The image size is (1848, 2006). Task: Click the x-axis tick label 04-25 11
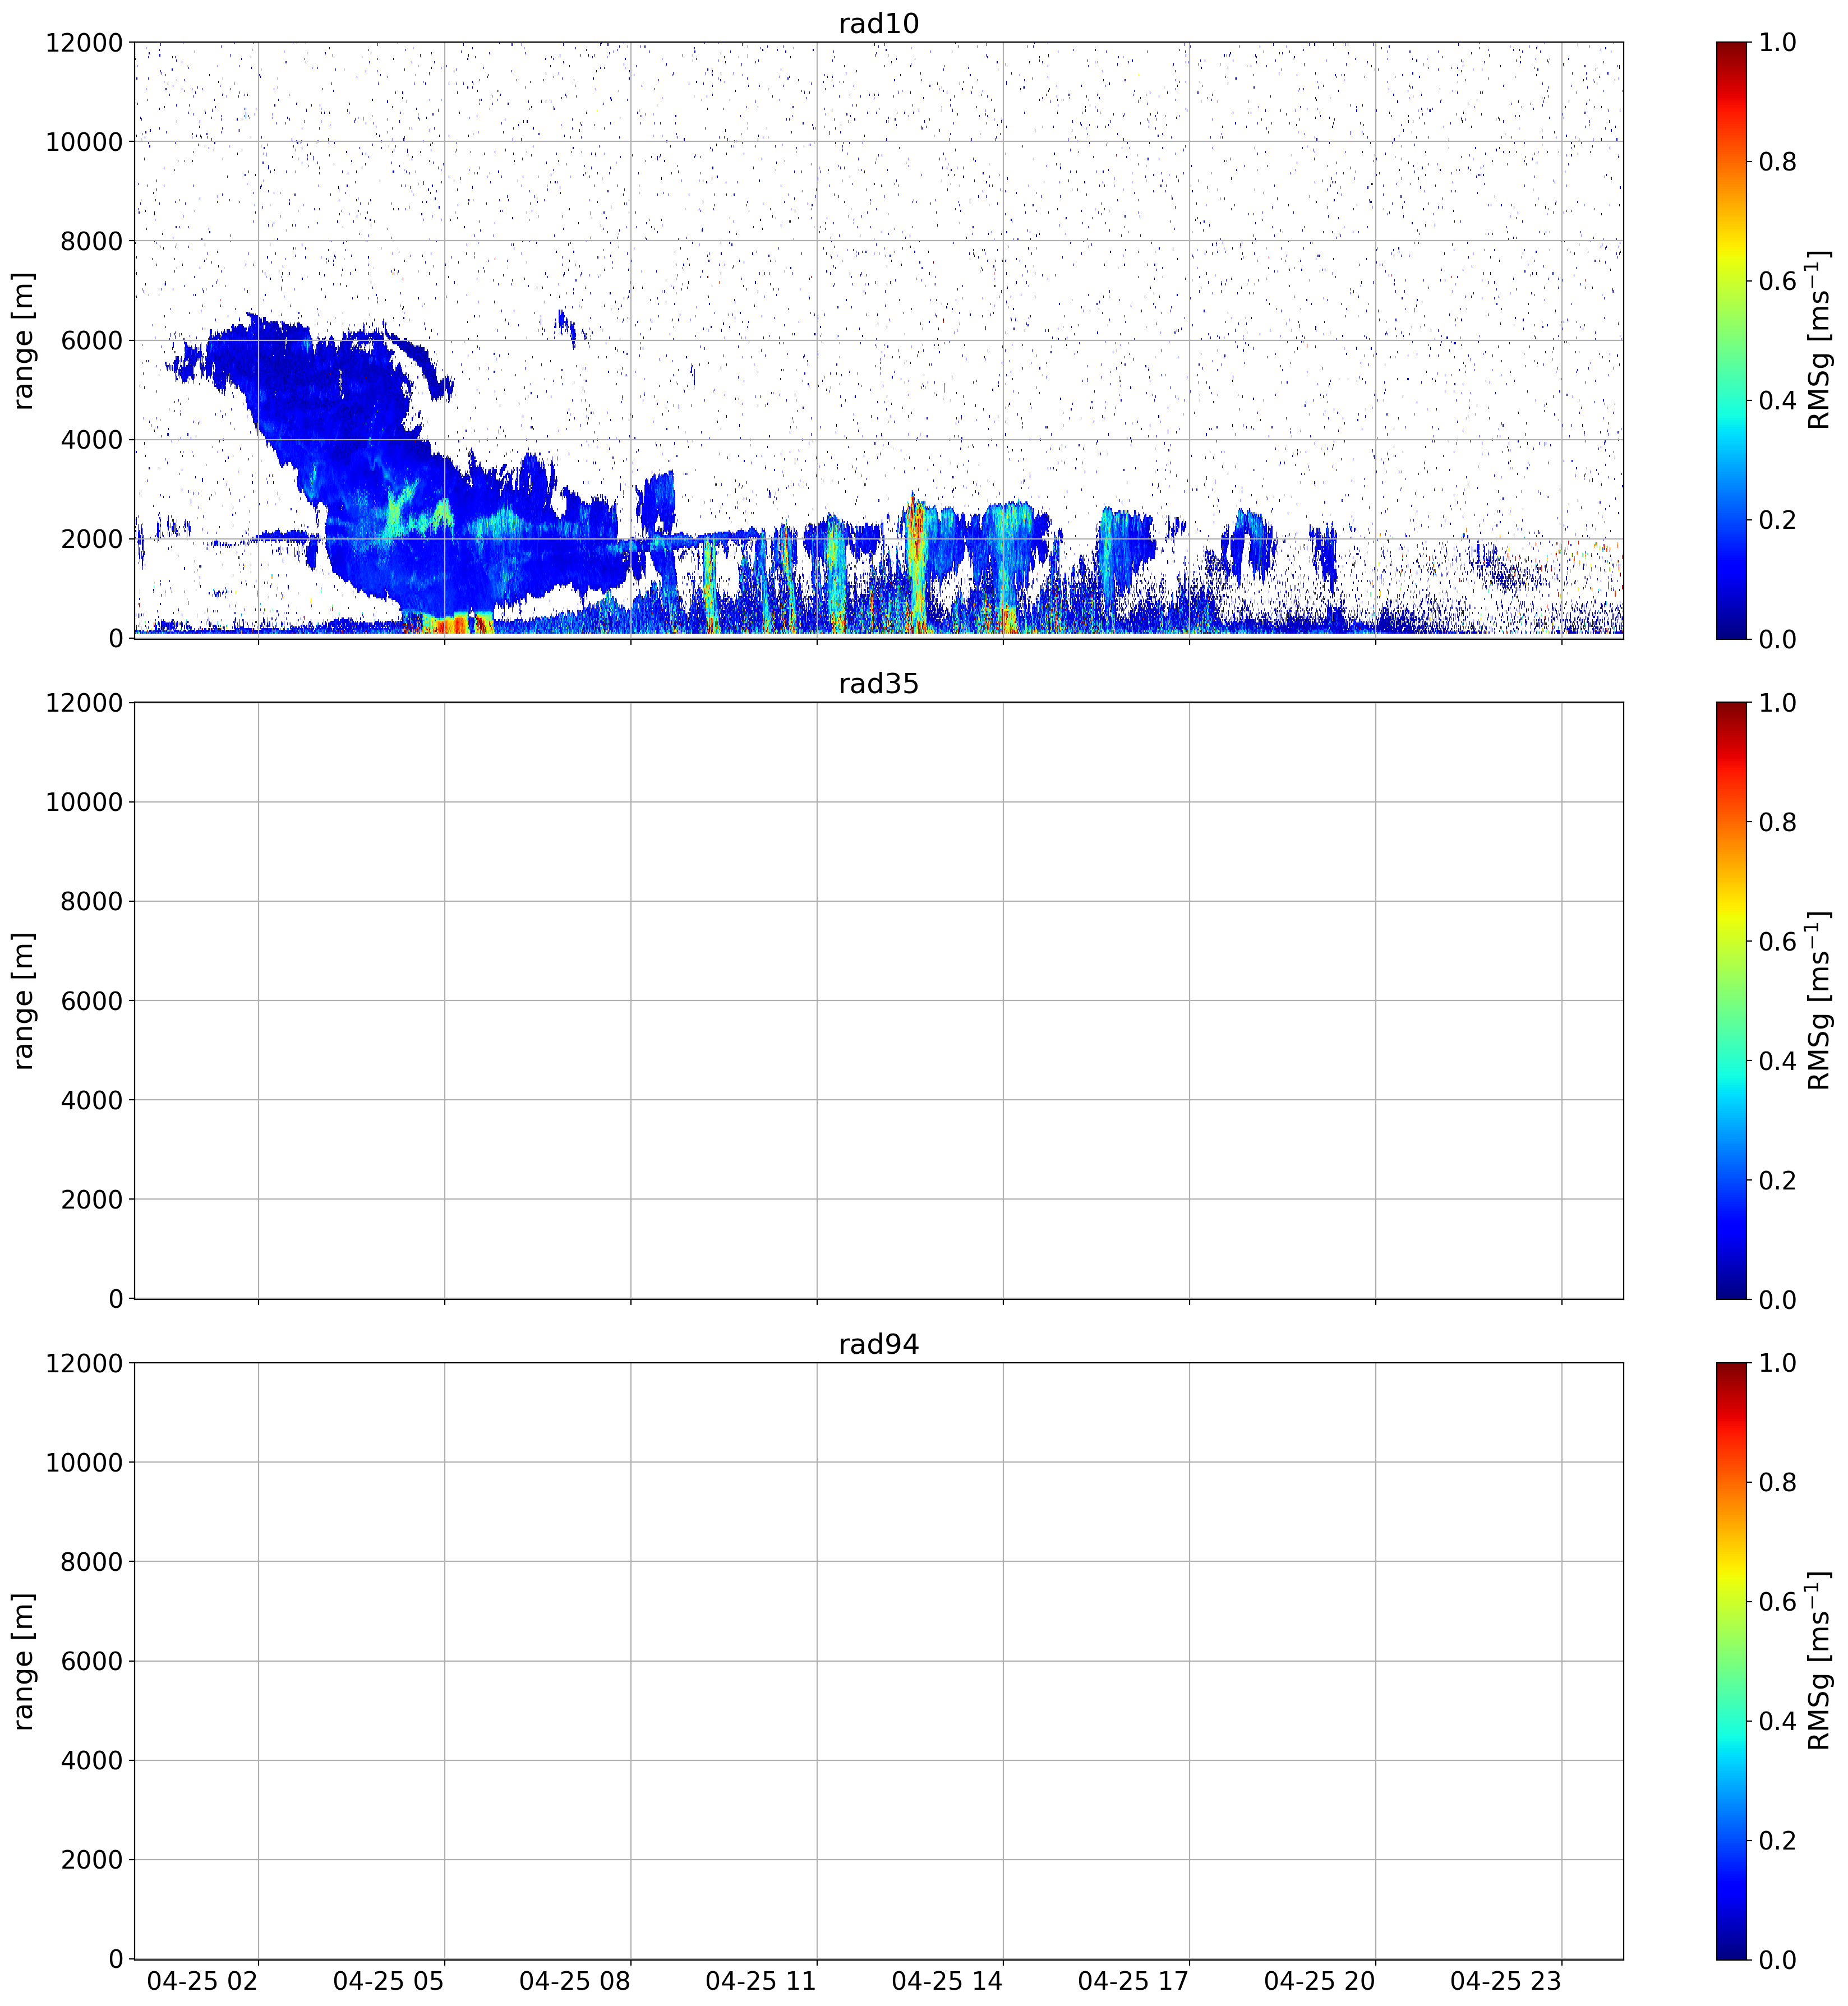point(761,1981)
